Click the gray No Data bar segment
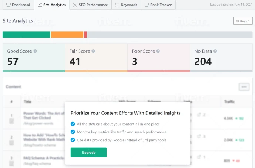This screenshot has height=168, width=255. click(x=170, y=35)
